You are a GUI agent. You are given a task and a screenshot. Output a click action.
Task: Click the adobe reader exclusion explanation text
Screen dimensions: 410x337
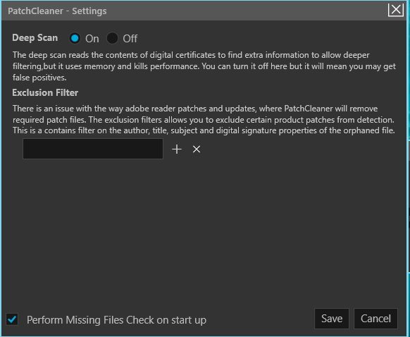pos(204,120)
